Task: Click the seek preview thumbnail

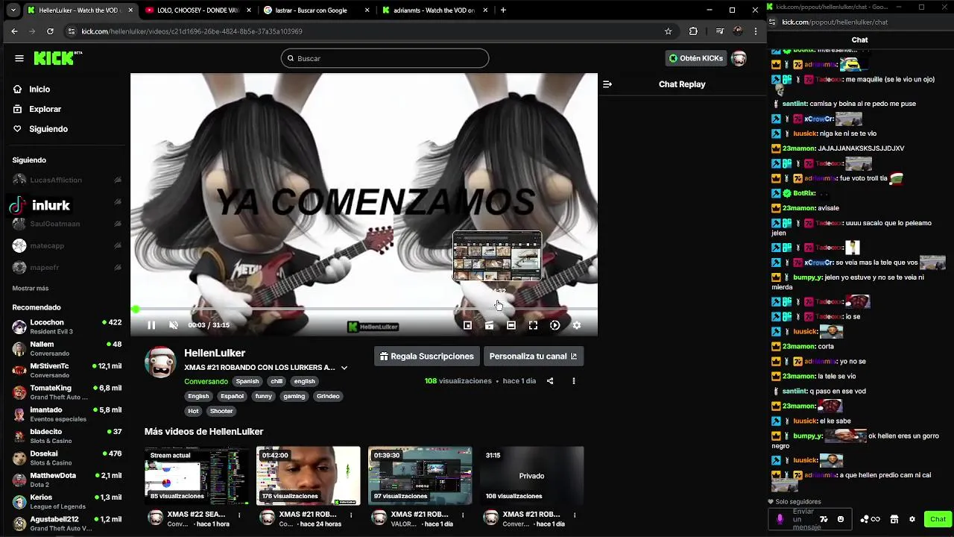Action: click(x=497, y=257)
